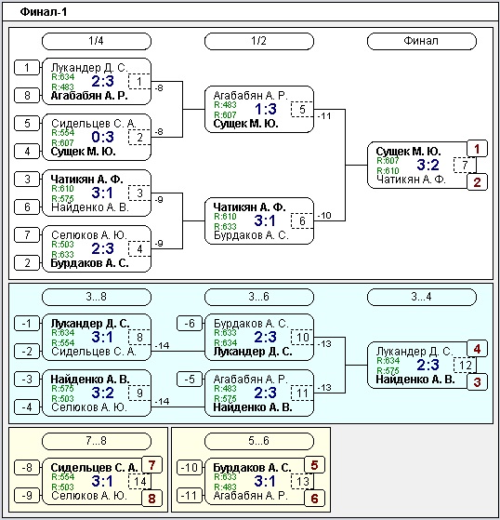Select the Финал round header
The width and height of the screenshot is (500, 520).
(422, 41)
